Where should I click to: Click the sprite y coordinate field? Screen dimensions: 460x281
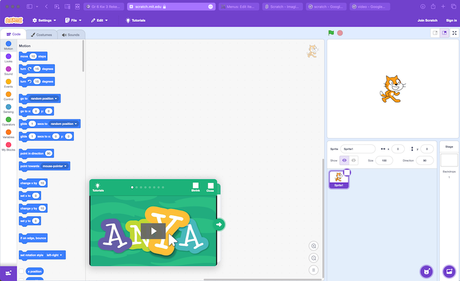tap(427, 149)
